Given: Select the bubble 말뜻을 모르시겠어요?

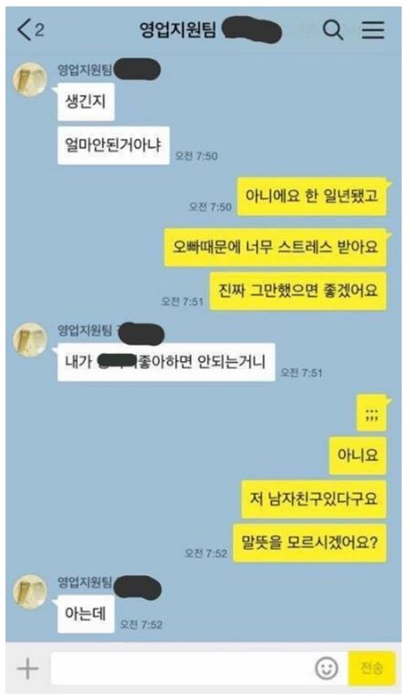Looking at the screenshot, I should [309, 543].
